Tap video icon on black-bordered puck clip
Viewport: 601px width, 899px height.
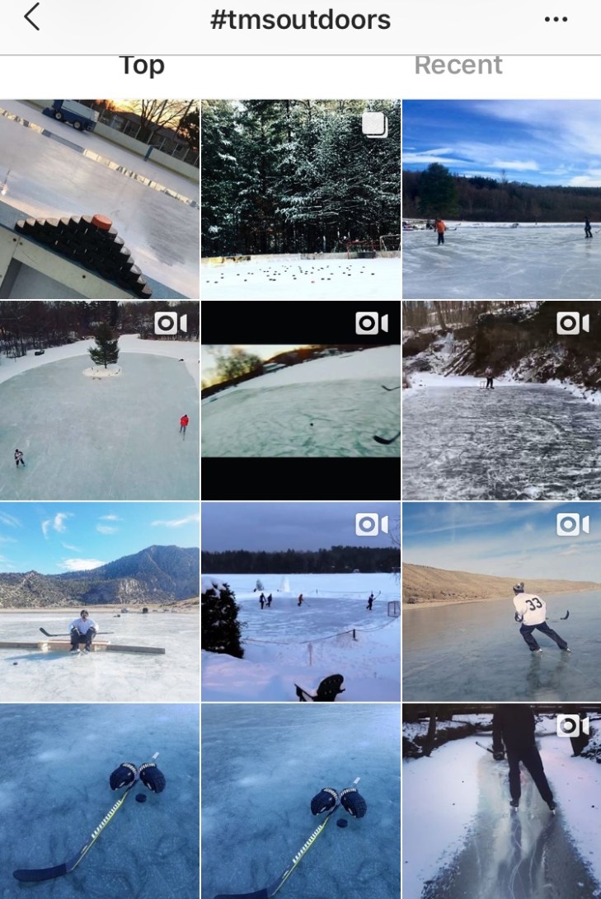click(x=372, y=324)
